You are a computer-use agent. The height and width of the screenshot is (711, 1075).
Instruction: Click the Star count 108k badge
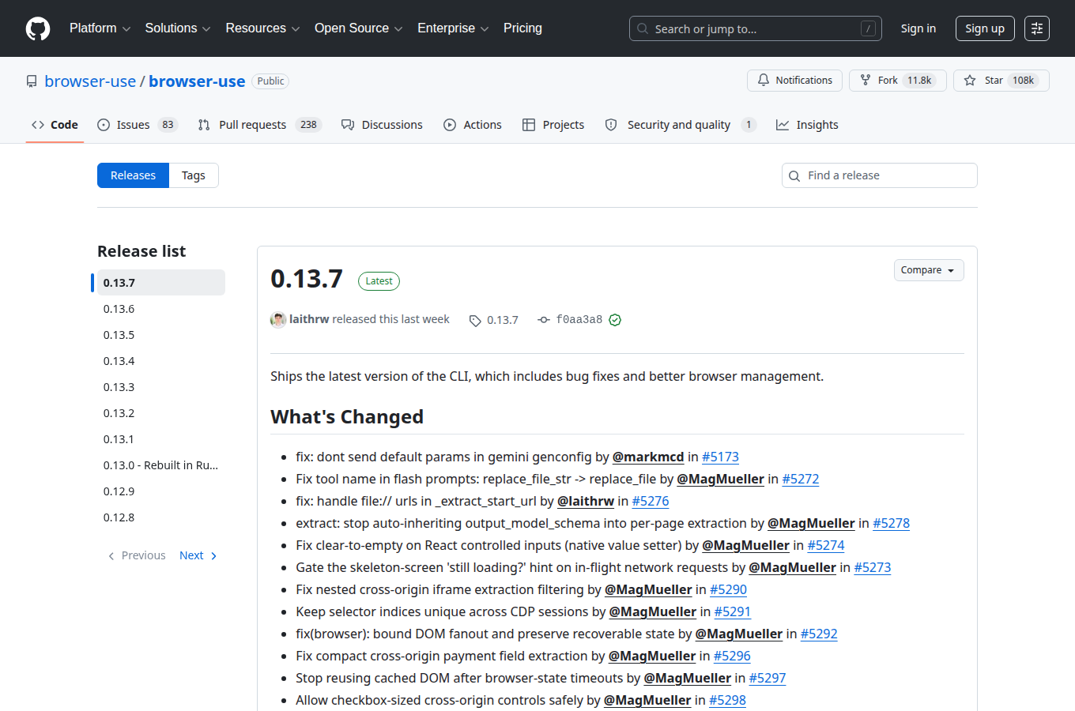click(x=1023, y=81)
